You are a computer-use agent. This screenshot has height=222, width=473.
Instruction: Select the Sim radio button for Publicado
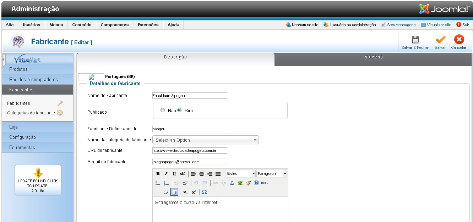tap(180, 110)
